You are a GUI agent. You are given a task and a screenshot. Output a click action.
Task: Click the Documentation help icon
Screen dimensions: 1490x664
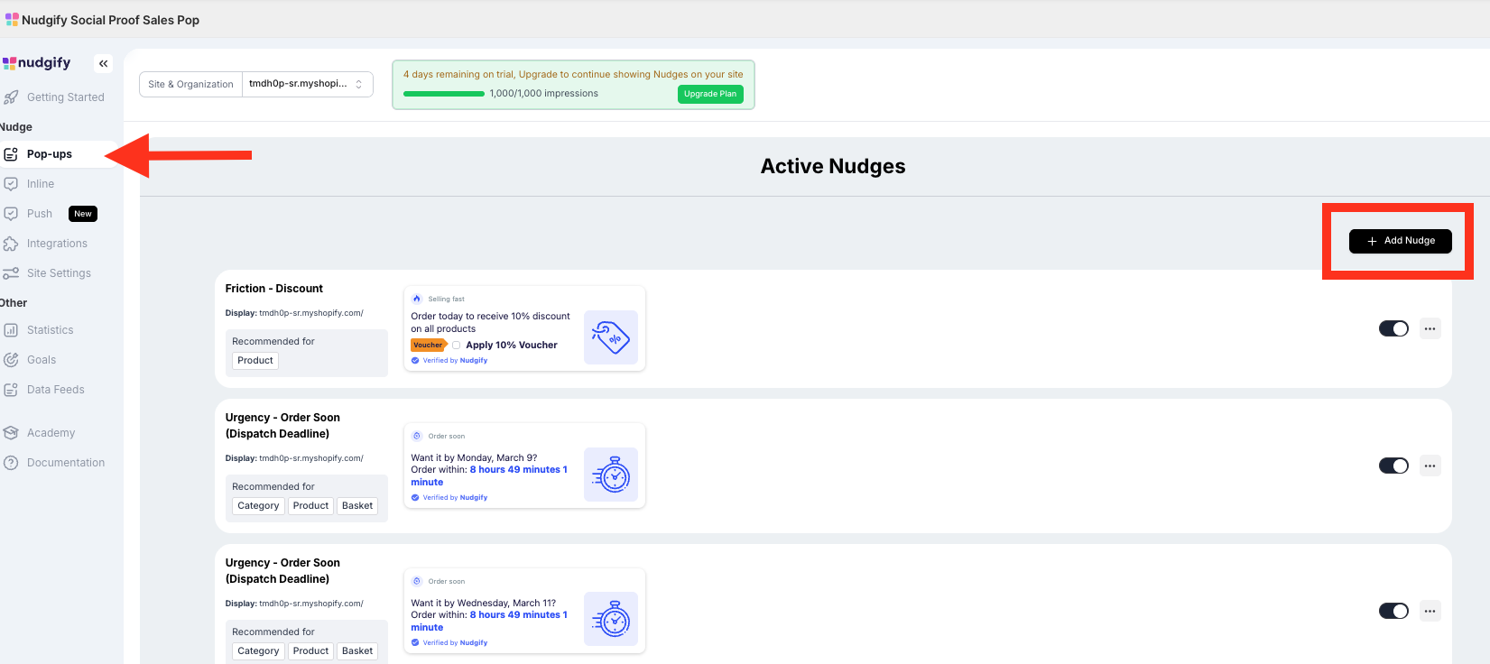11,463
